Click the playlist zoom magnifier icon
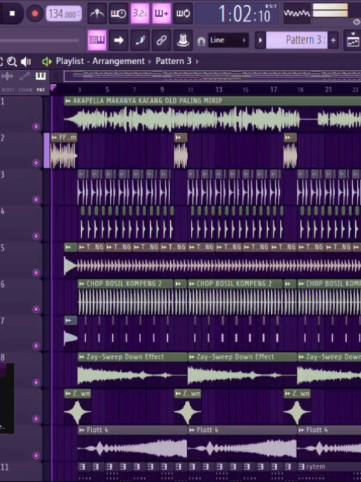The height and width of the screenshot is (482, 361). coord(12,62)
